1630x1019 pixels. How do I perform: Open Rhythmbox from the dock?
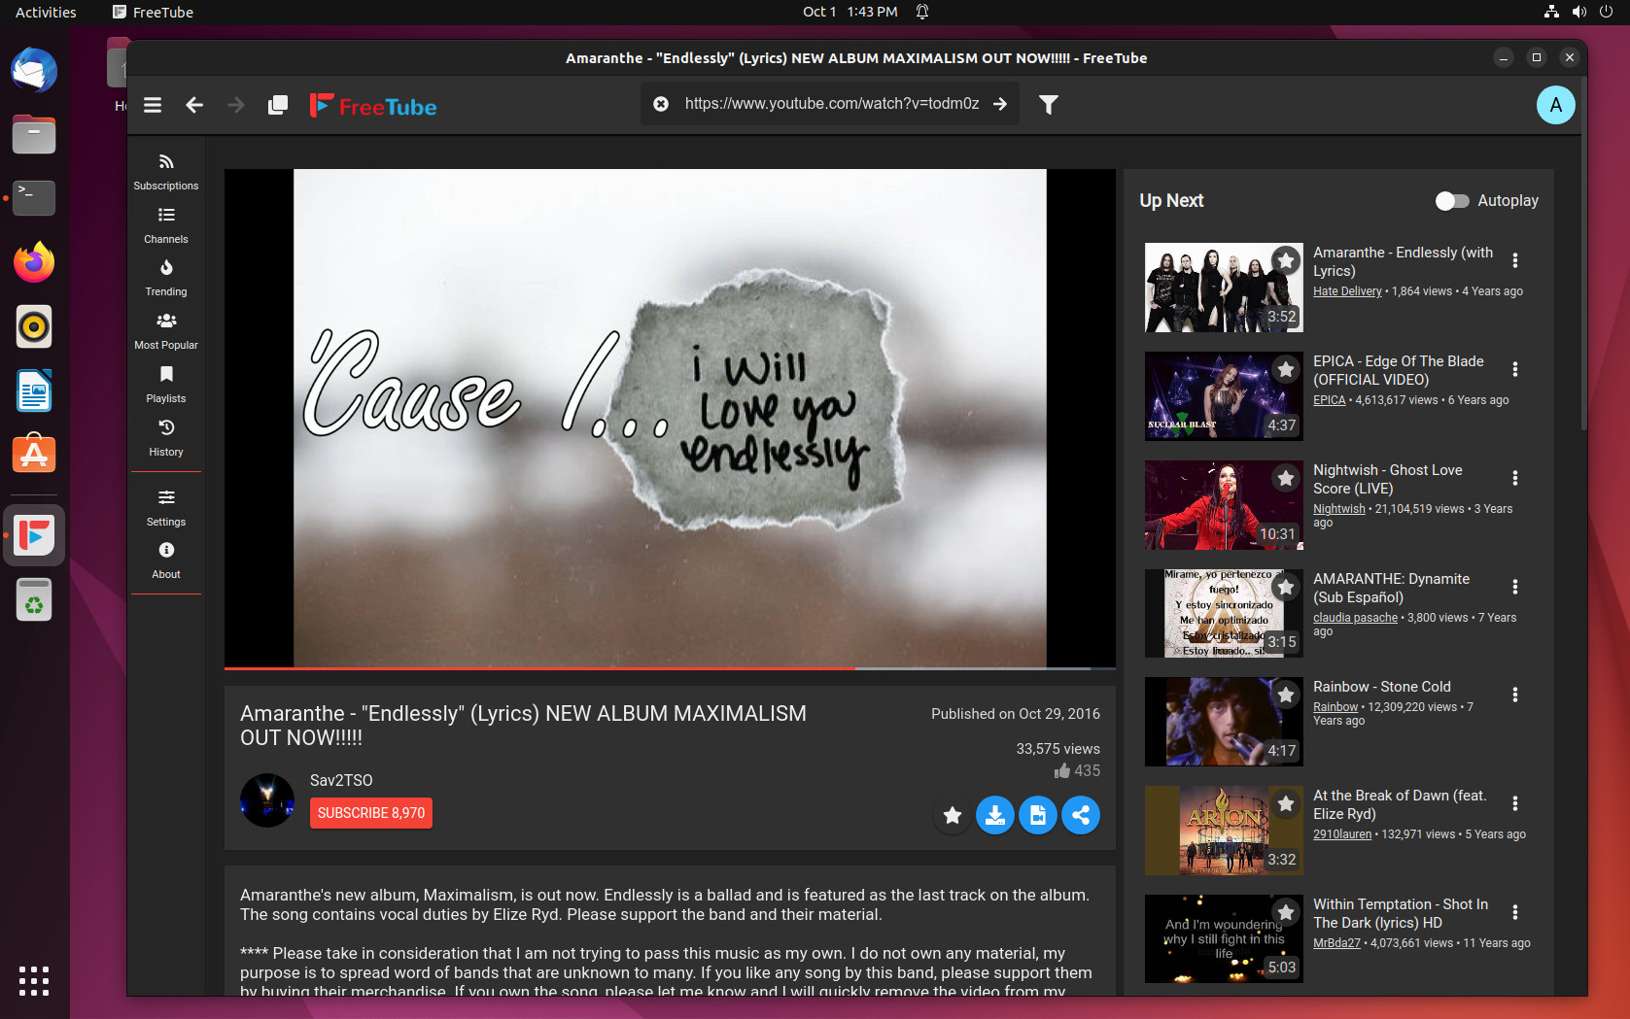34,327
